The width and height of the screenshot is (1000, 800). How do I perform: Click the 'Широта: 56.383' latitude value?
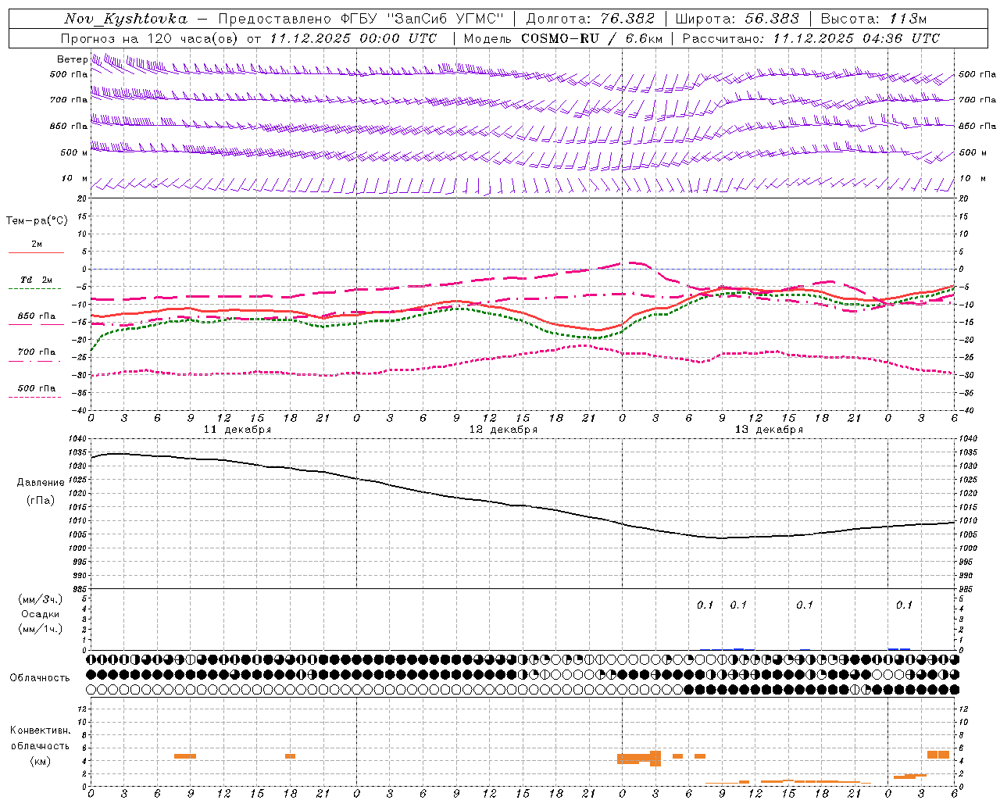point(737,19)
